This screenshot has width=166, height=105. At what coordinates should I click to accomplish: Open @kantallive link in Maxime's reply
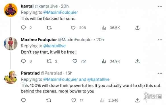pos(54,46)
